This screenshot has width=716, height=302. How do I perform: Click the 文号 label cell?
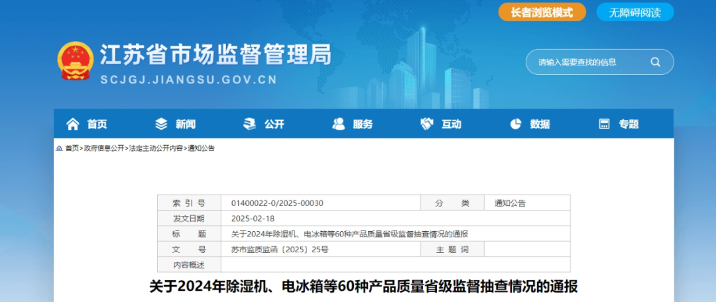(x=189, y=250)
